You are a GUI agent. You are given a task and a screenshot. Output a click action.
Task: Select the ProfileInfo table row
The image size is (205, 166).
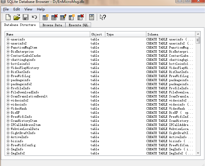(100, 88)
